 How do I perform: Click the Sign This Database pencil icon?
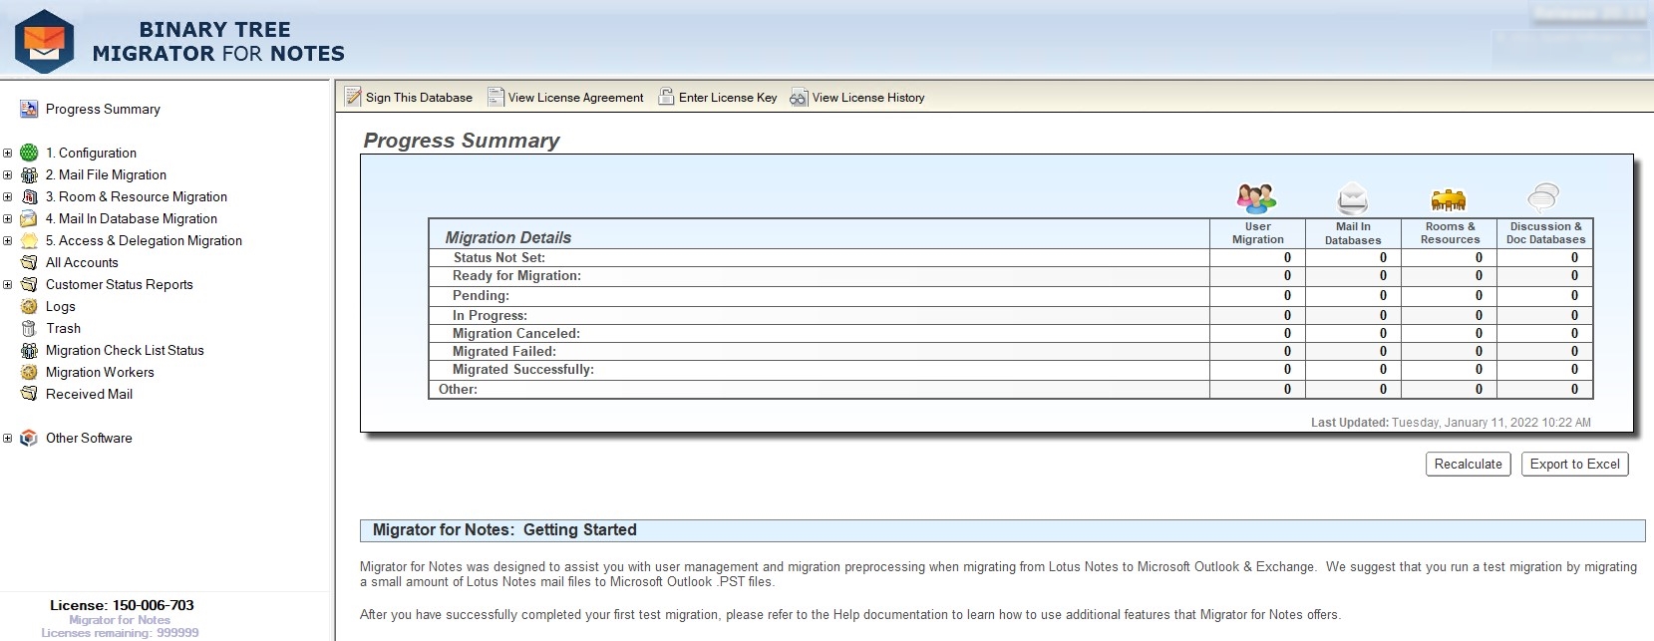click(353, 97)
